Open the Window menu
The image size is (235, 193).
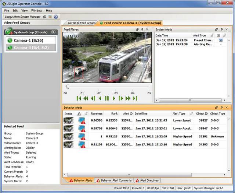(36, 11)
